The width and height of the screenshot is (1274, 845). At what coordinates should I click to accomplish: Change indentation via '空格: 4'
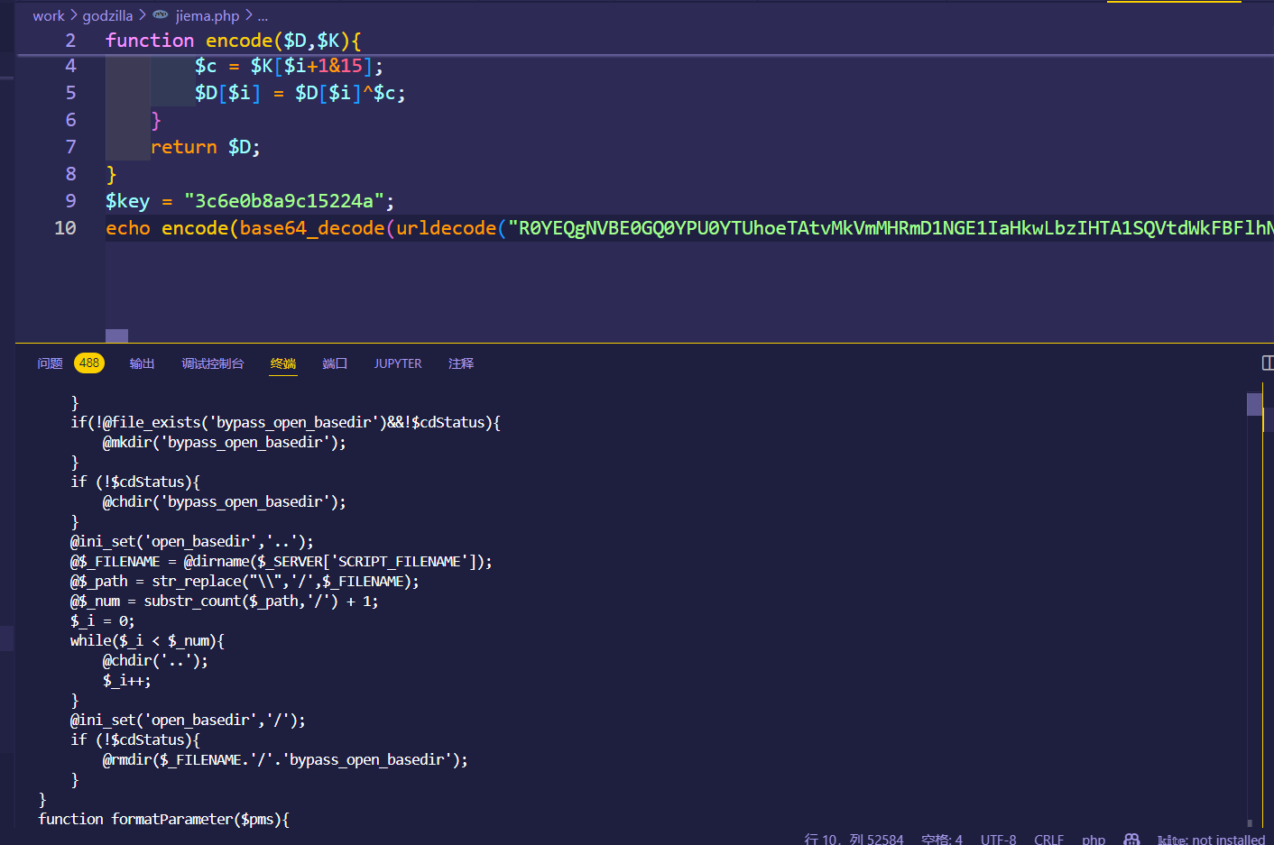[942, 839]
